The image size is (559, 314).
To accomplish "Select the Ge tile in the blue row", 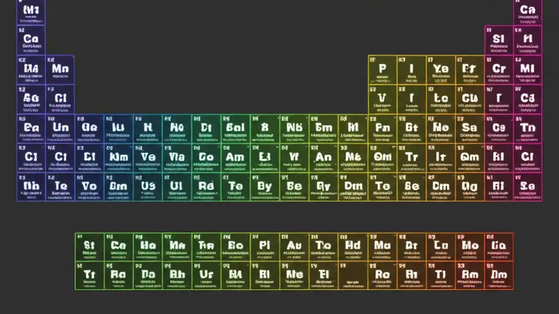I will tap(89, 127).
